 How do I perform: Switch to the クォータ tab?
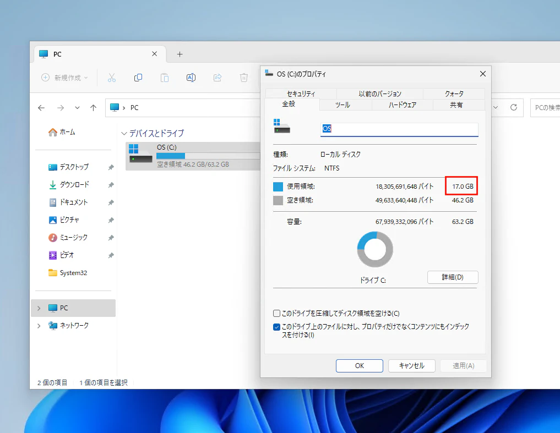pyautogui.click(x=454, y=94)
